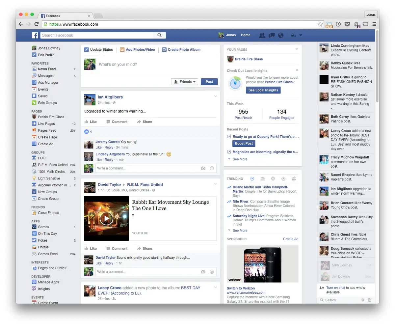This screenshot has width=395, height=326.
Task: Open the account menu arrow in the top bar
Action: pos(301,35)
